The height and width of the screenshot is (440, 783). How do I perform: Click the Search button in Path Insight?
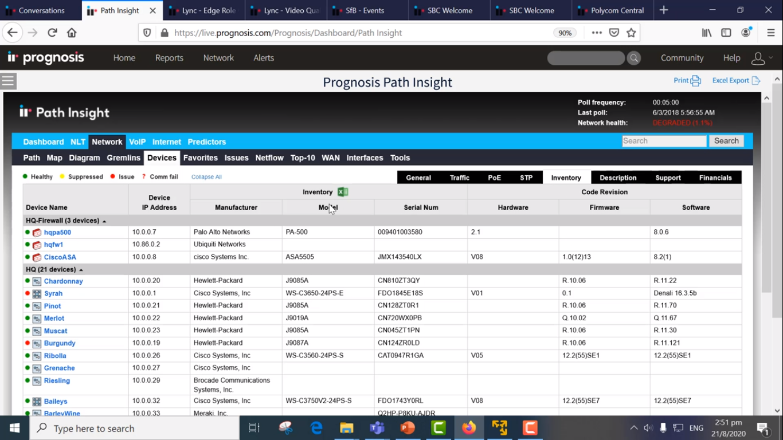coord(726,141)
